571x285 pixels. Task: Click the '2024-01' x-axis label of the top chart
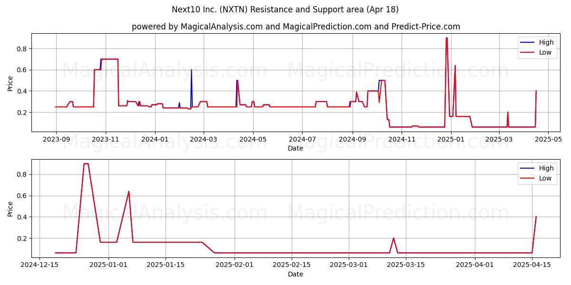[x=155, y=140]
